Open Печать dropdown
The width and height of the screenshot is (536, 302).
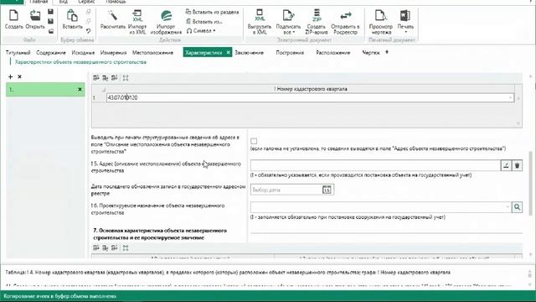tap(405, 23)
